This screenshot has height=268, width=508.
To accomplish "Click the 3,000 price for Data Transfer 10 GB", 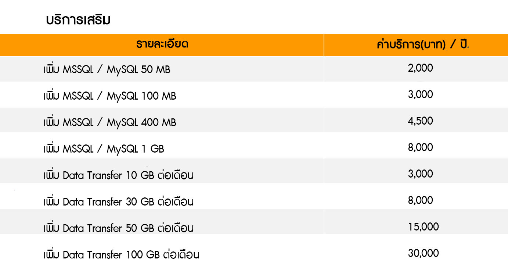I will [421, 174].
